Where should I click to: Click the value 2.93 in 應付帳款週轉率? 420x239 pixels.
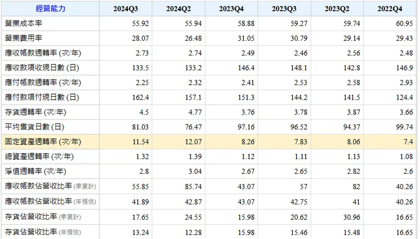[406, 83]
